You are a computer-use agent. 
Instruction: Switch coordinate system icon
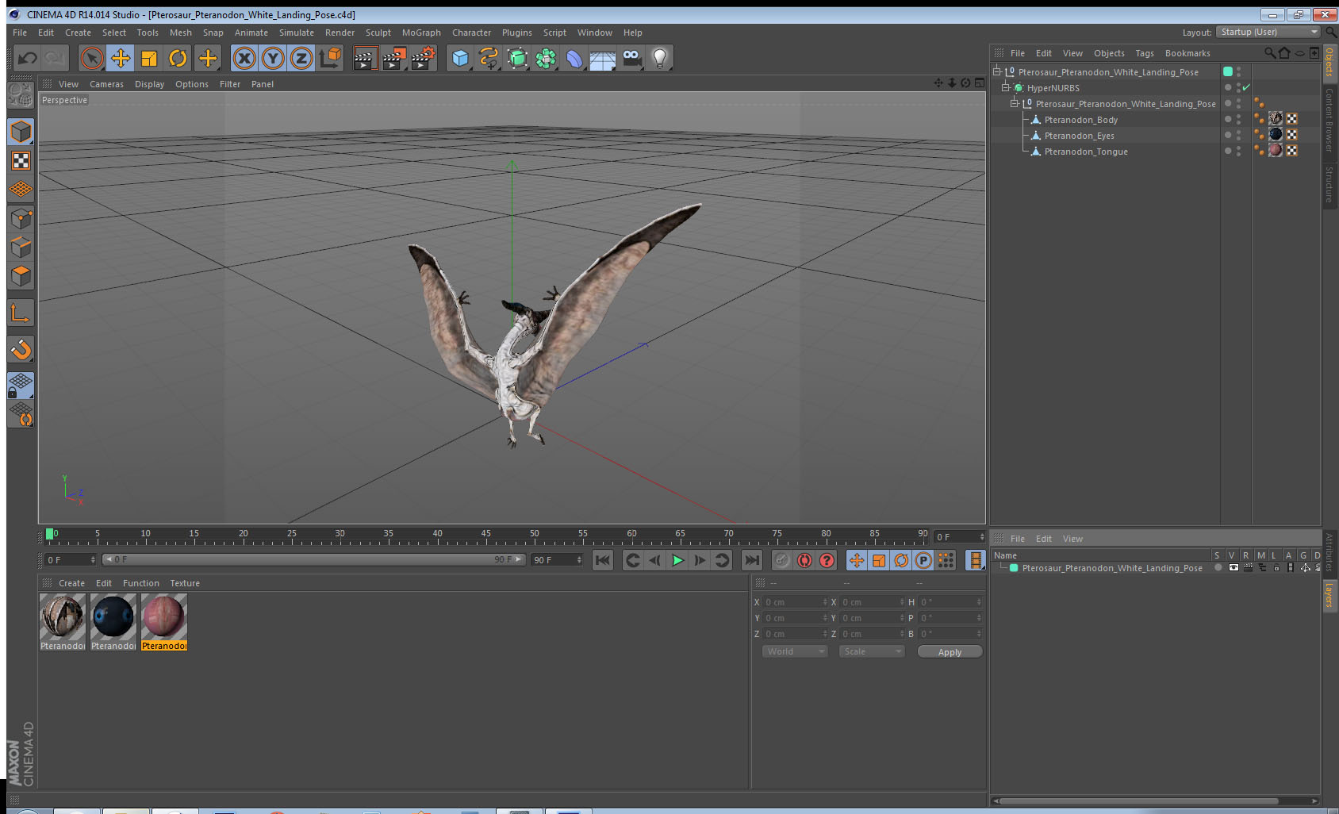[x=330, y=58]
